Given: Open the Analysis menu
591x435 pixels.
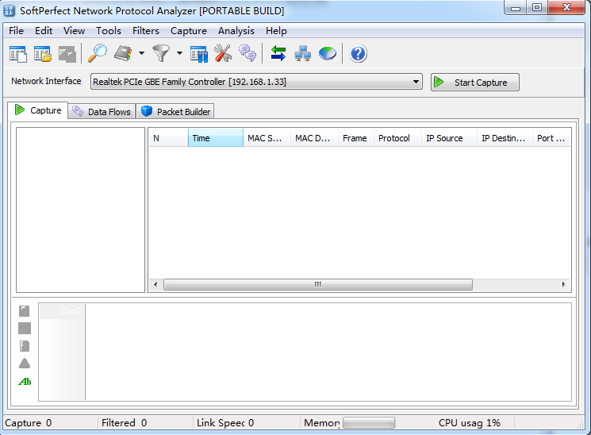Looking at the screenshot, I should click(236, 30).
